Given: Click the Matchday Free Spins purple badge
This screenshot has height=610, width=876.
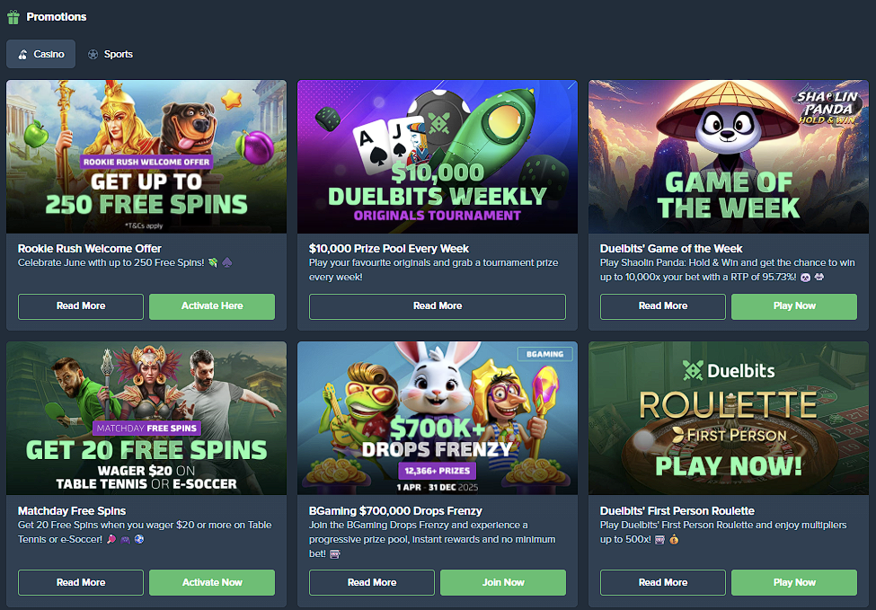Looking at the screenshot, I should click(146, 429).
